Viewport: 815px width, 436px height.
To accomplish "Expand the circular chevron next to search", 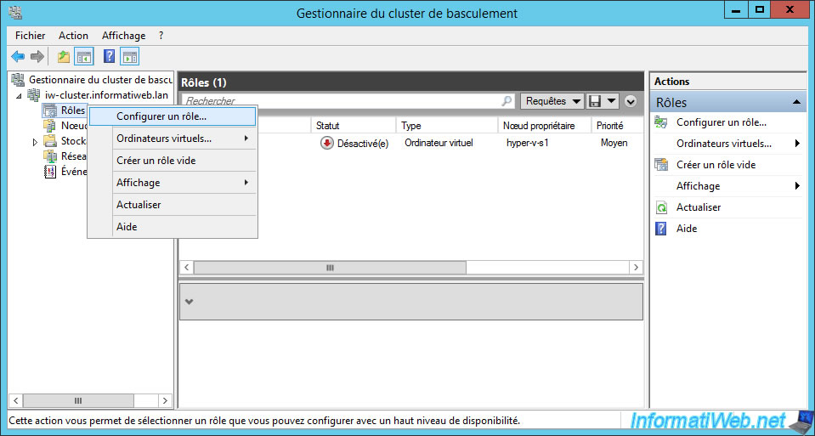I will 631,101.
